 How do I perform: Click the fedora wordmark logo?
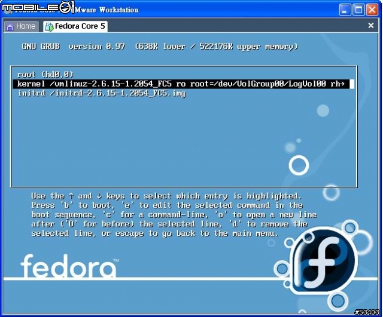pyautogui.click(x=69, y=266)
